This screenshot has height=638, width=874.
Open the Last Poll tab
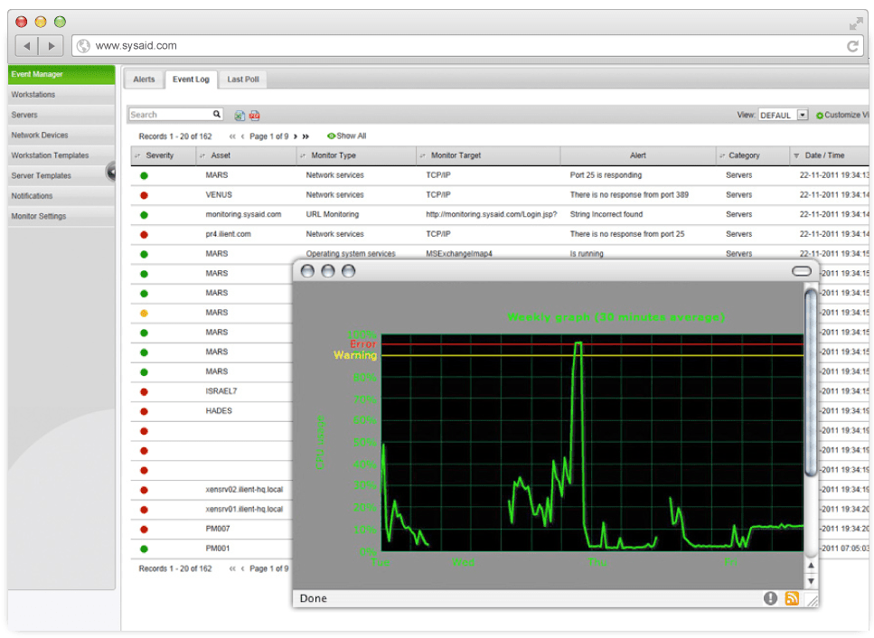coord(243,80)
